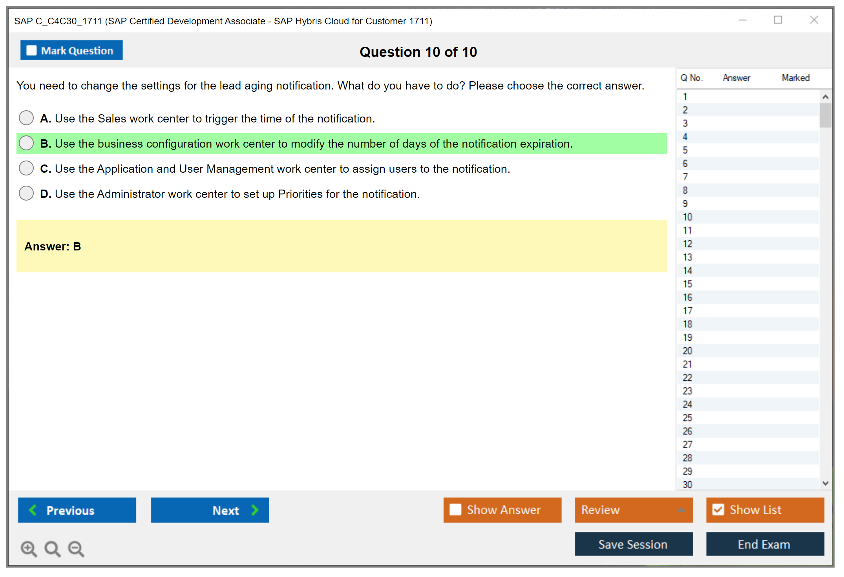
Task: Click the Save Session button
Action: coord(633,544)
